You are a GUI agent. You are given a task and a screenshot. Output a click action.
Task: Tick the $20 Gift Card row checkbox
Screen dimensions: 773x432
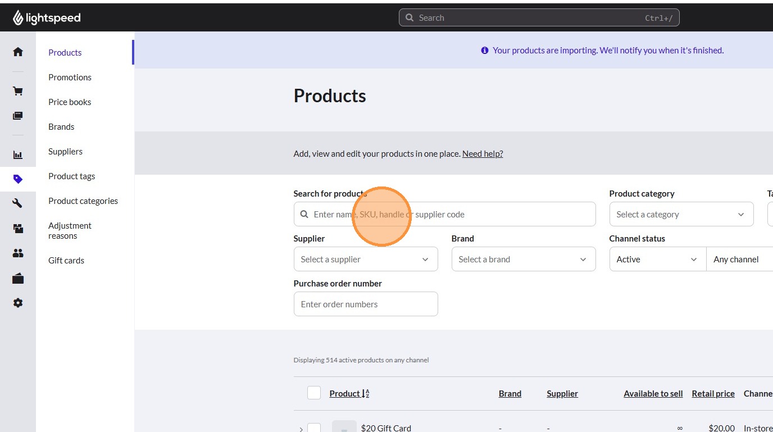[x=314, y=428]
